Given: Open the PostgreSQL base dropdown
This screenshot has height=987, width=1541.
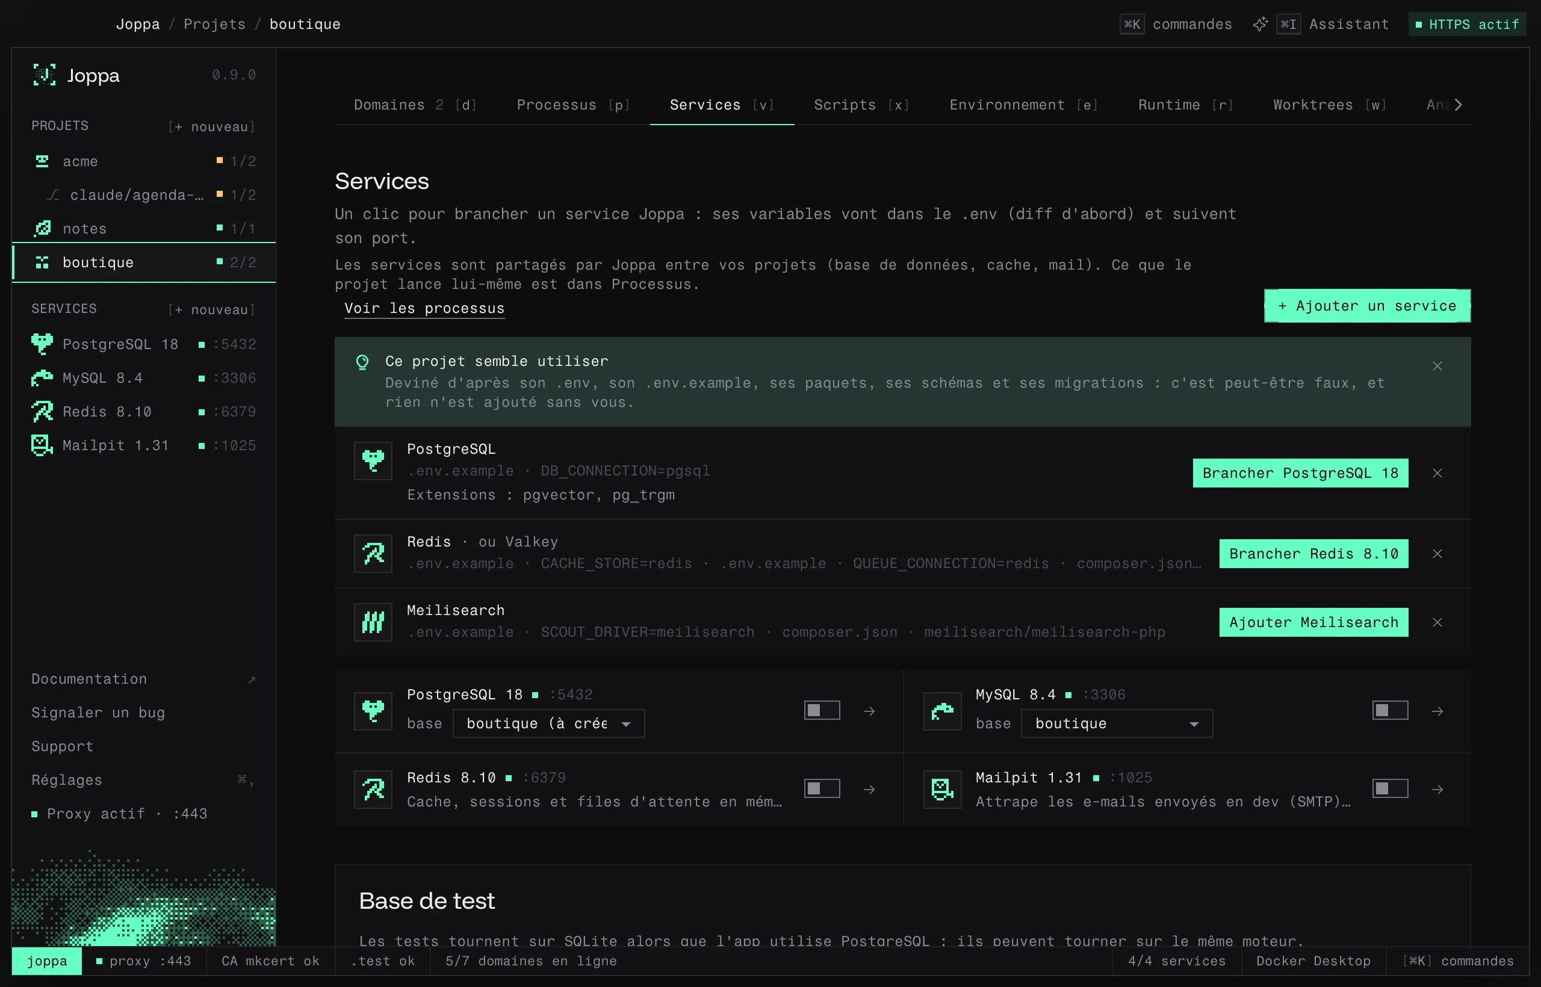Looking at the screenshot, I should pos(549,723).
